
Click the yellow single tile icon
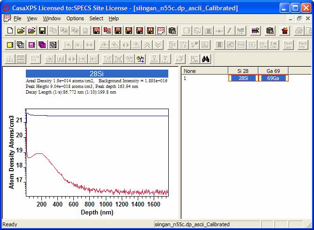tap(10, 45)
